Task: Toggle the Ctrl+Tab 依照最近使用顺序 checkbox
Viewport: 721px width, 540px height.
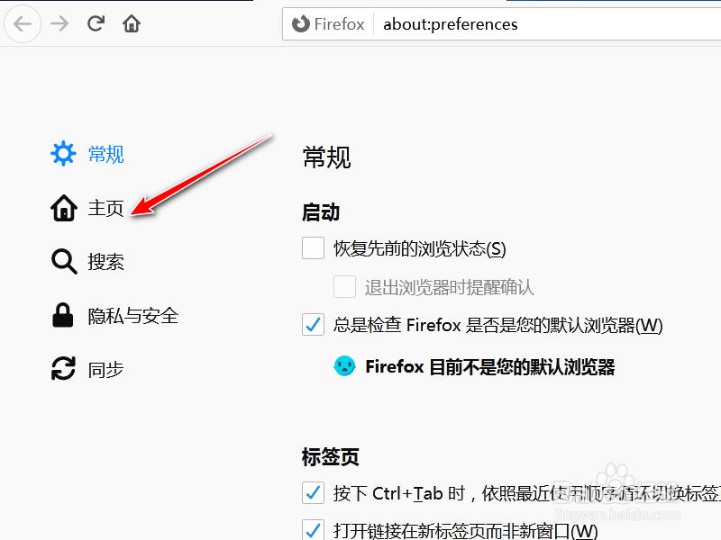Action: click(313, 492)
